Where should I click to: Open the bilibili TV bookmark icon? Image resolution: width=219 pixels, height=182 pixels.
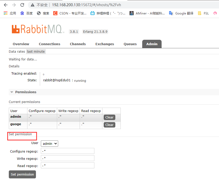coord(93,13)
